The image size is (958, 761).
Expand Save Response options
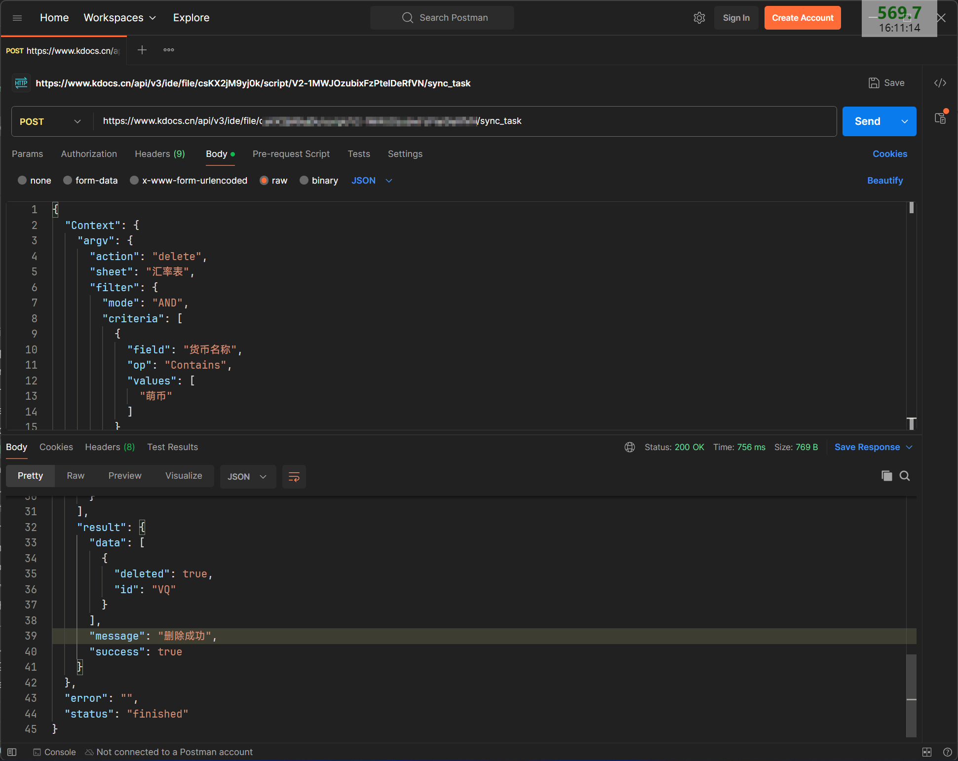(910, 447)
